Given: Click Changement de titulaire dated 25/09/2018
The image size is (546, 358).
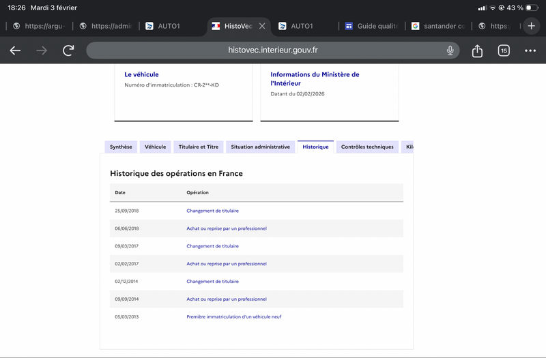Looking at the screenshot, I should (212, 211).
